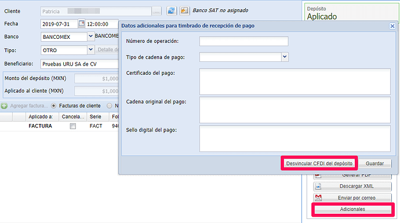
Task: Click Desvincular CFDI del depósito button
Action: (x=319, y=163)
